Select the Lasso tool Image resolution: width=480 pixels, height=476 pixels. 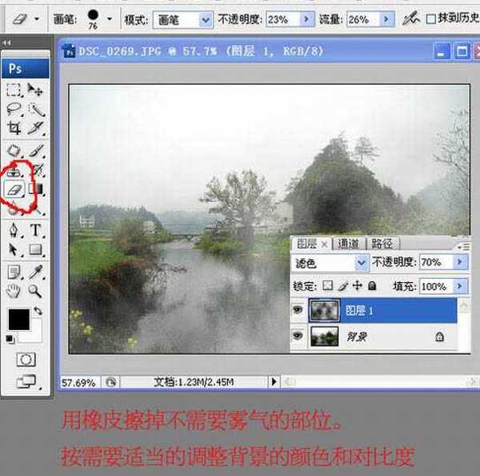pos(14,109)
